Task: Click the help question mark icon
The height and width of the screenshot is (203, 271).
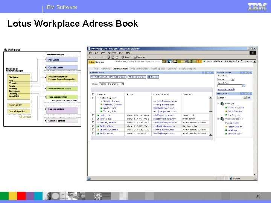Action: point(242,61)
